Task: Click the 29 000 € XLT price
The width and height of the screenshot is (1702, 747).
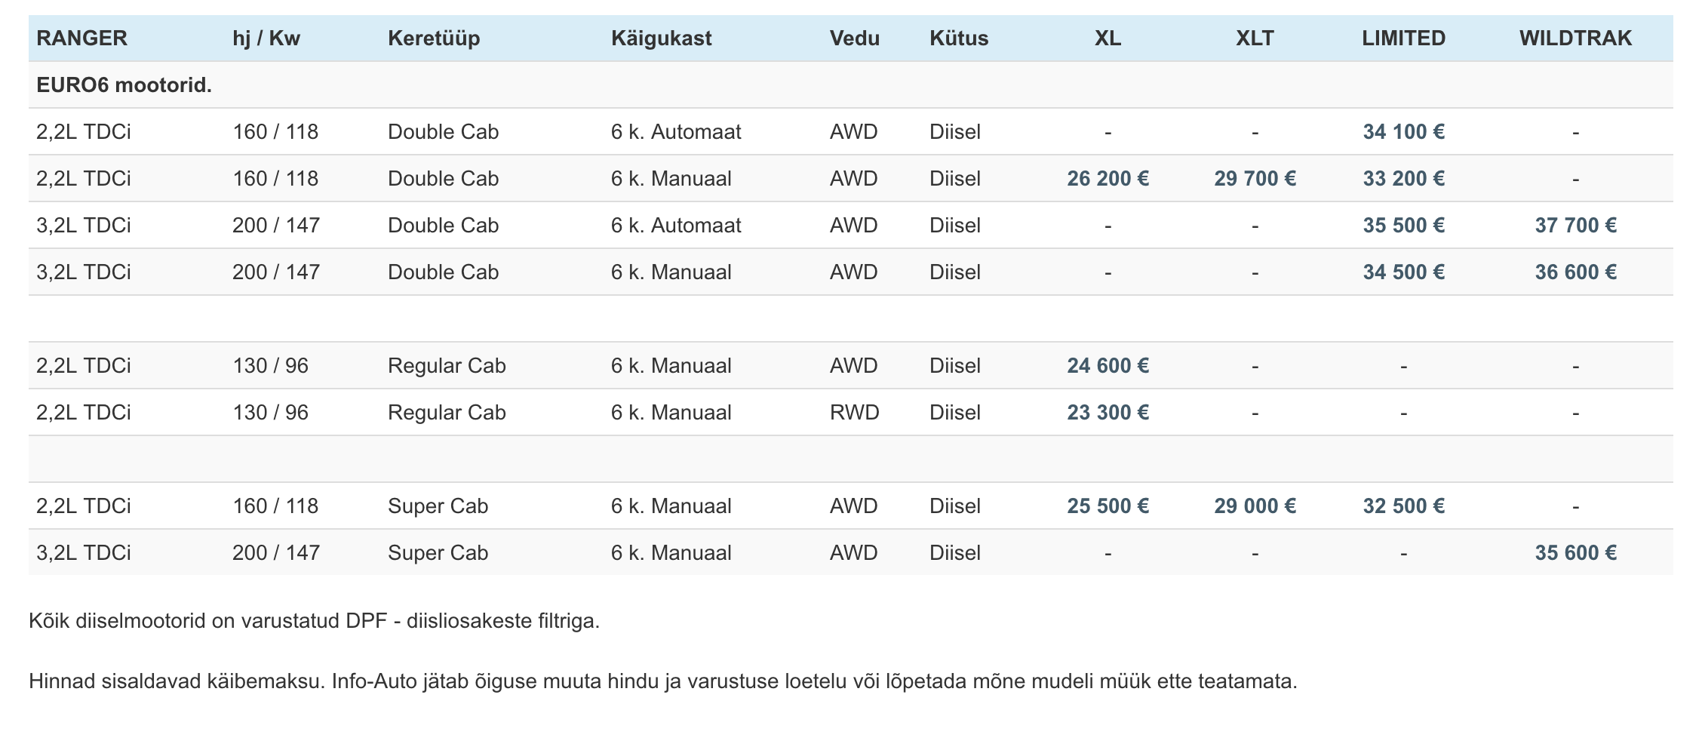Action: pyautogui.click(x=1255, y=506)
